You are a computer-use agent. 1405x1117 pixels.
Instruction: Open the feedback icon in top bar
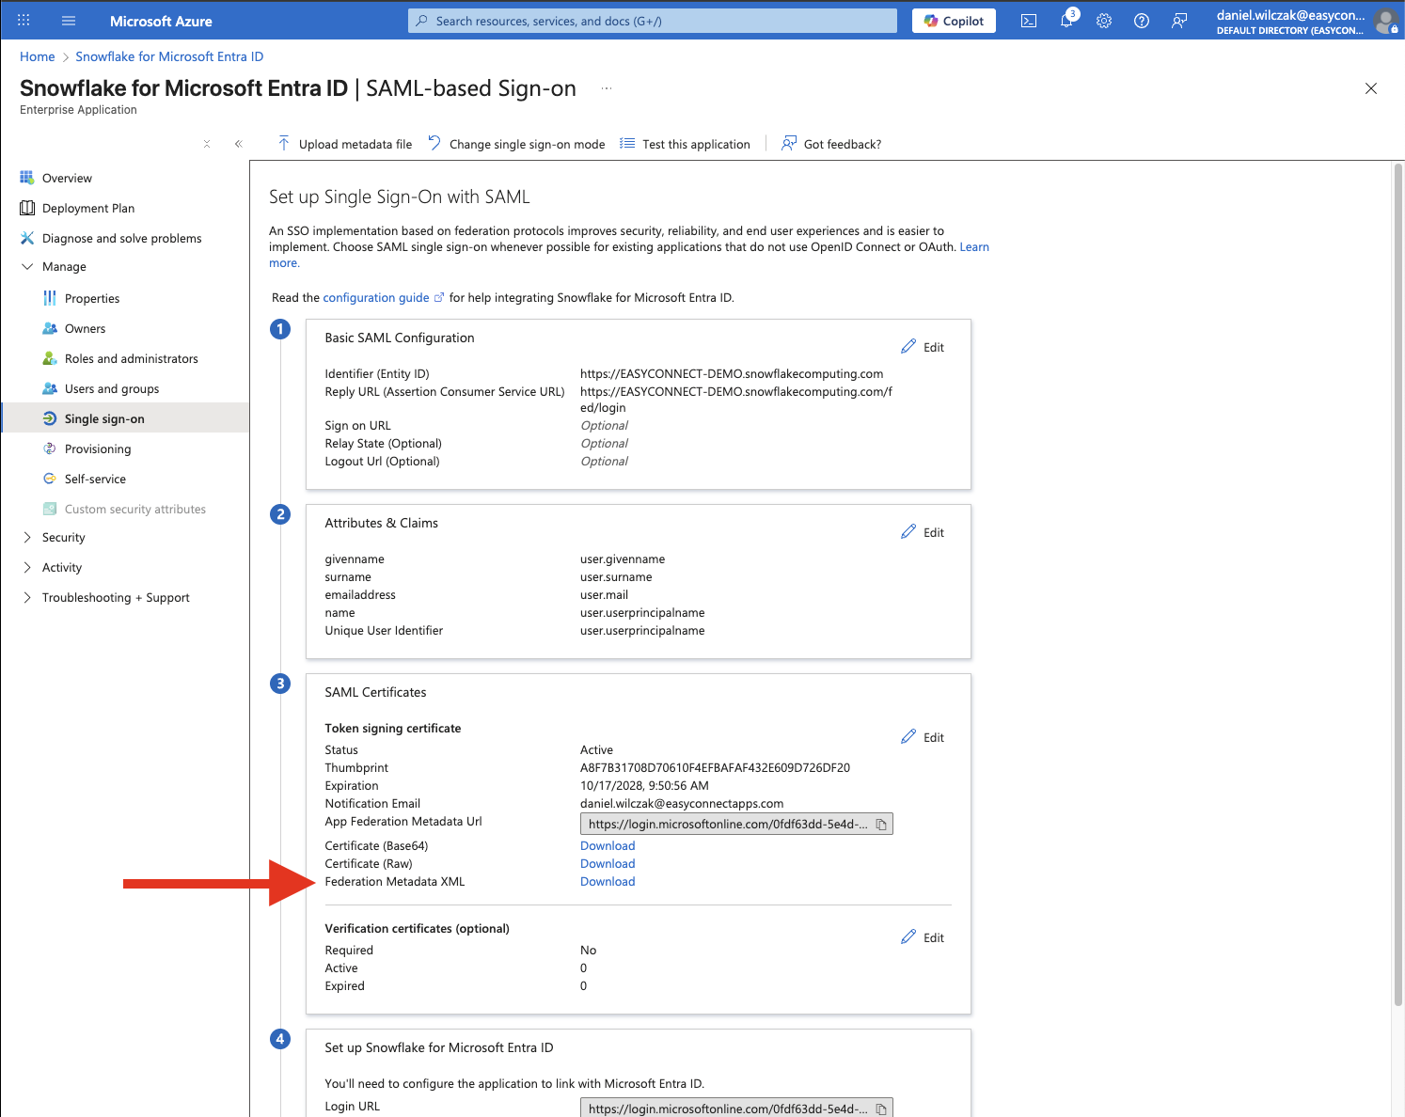(1179, 21)
